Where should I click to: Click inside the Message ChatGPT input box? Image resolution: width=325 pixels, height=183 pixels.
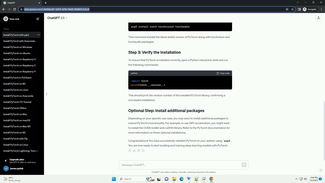(180, 165)
